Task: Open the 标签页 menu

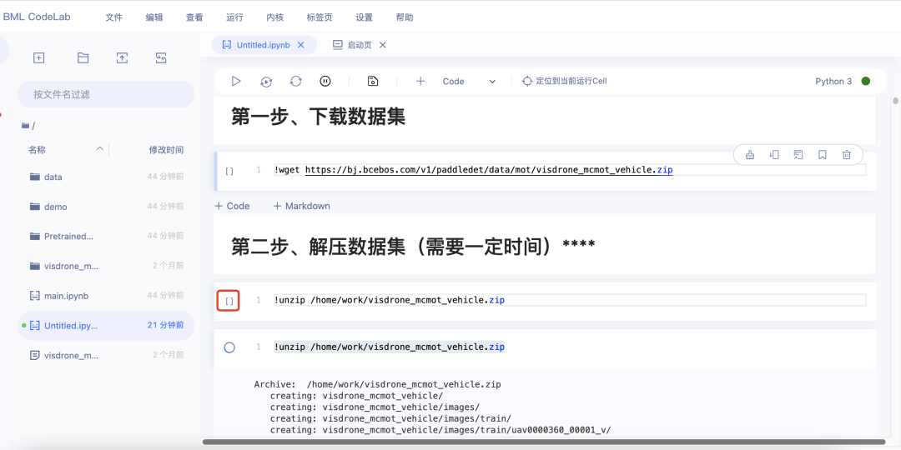Action: [x=320, y=17]
